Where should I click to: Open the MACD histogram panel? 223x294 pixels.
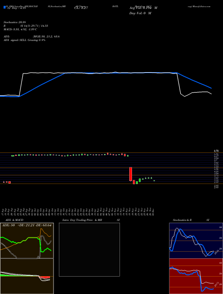tap(27, 276)
